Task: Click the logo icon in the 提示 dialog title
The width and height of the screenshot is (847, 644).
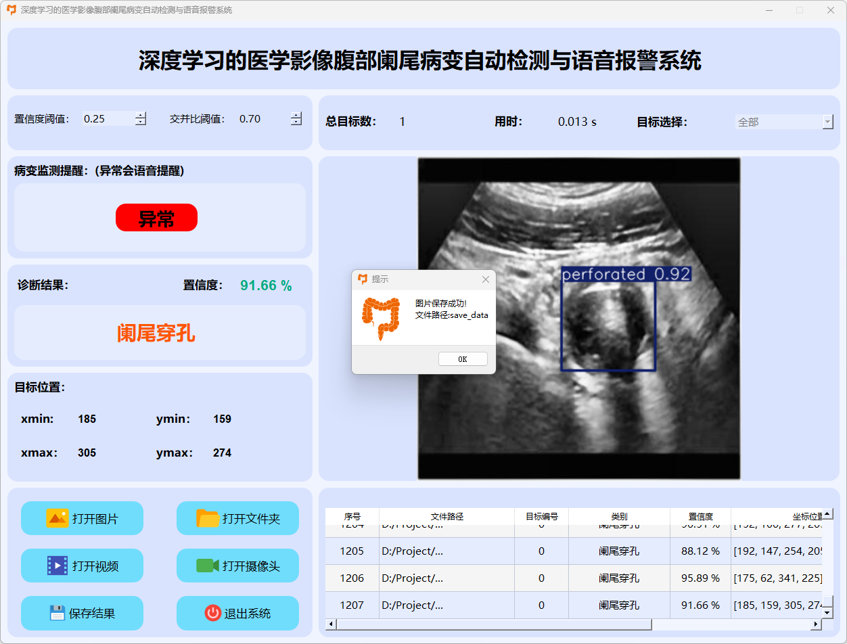Action: click(363, 279)
